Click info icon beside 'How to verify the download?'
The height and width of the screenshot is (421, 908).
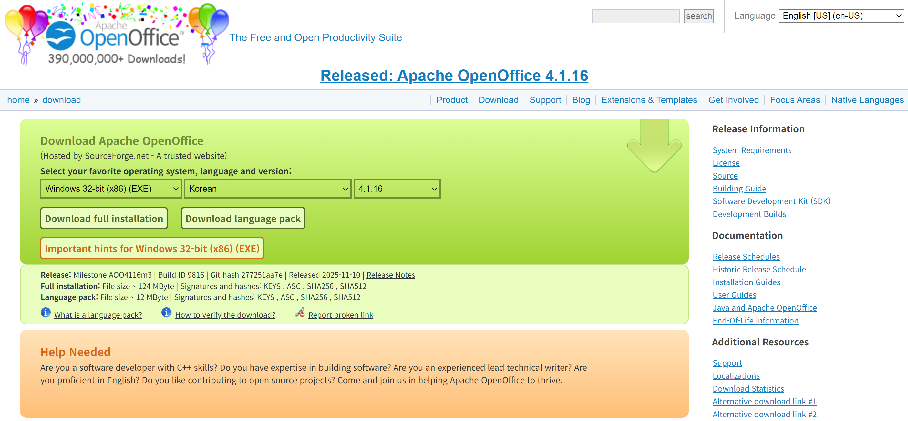tap(166, 313)
